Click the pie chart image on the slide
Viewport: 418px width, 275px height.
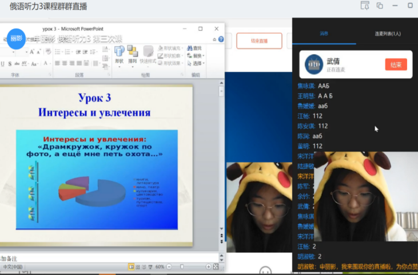97,180
